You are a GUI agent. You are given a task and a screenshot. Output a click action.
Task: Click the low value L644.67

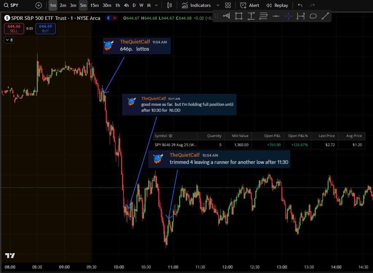click(166, 18)
